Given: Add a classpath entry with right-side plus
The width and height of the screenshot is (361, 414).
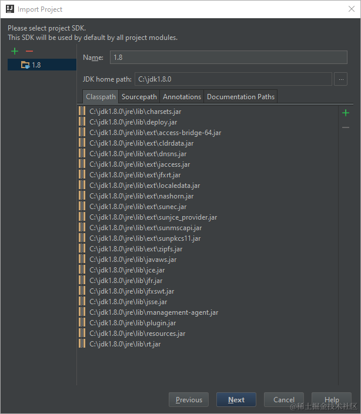Looking at the screenshot, I should [346, 113].
